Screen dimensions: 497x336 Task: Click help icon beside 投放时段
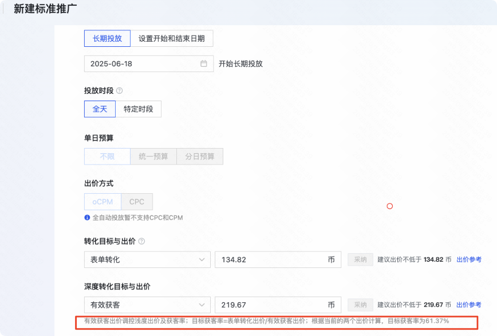point(120,91)
